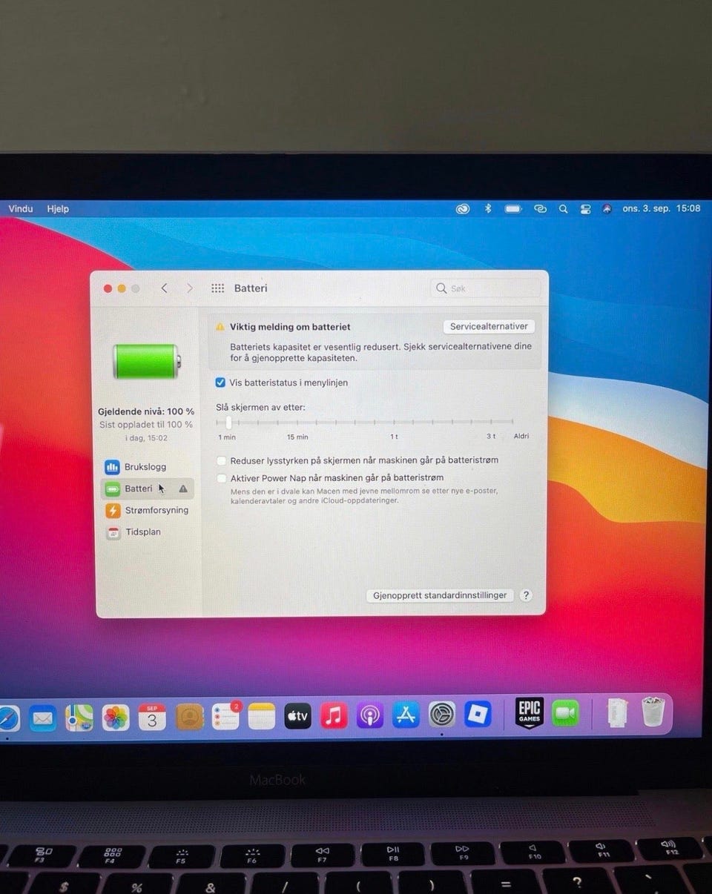Image resolution: width=712 pixels, height=894 pixels.
Task: Open Apple TV from the Dock
Action: click(x=298, y=716)
